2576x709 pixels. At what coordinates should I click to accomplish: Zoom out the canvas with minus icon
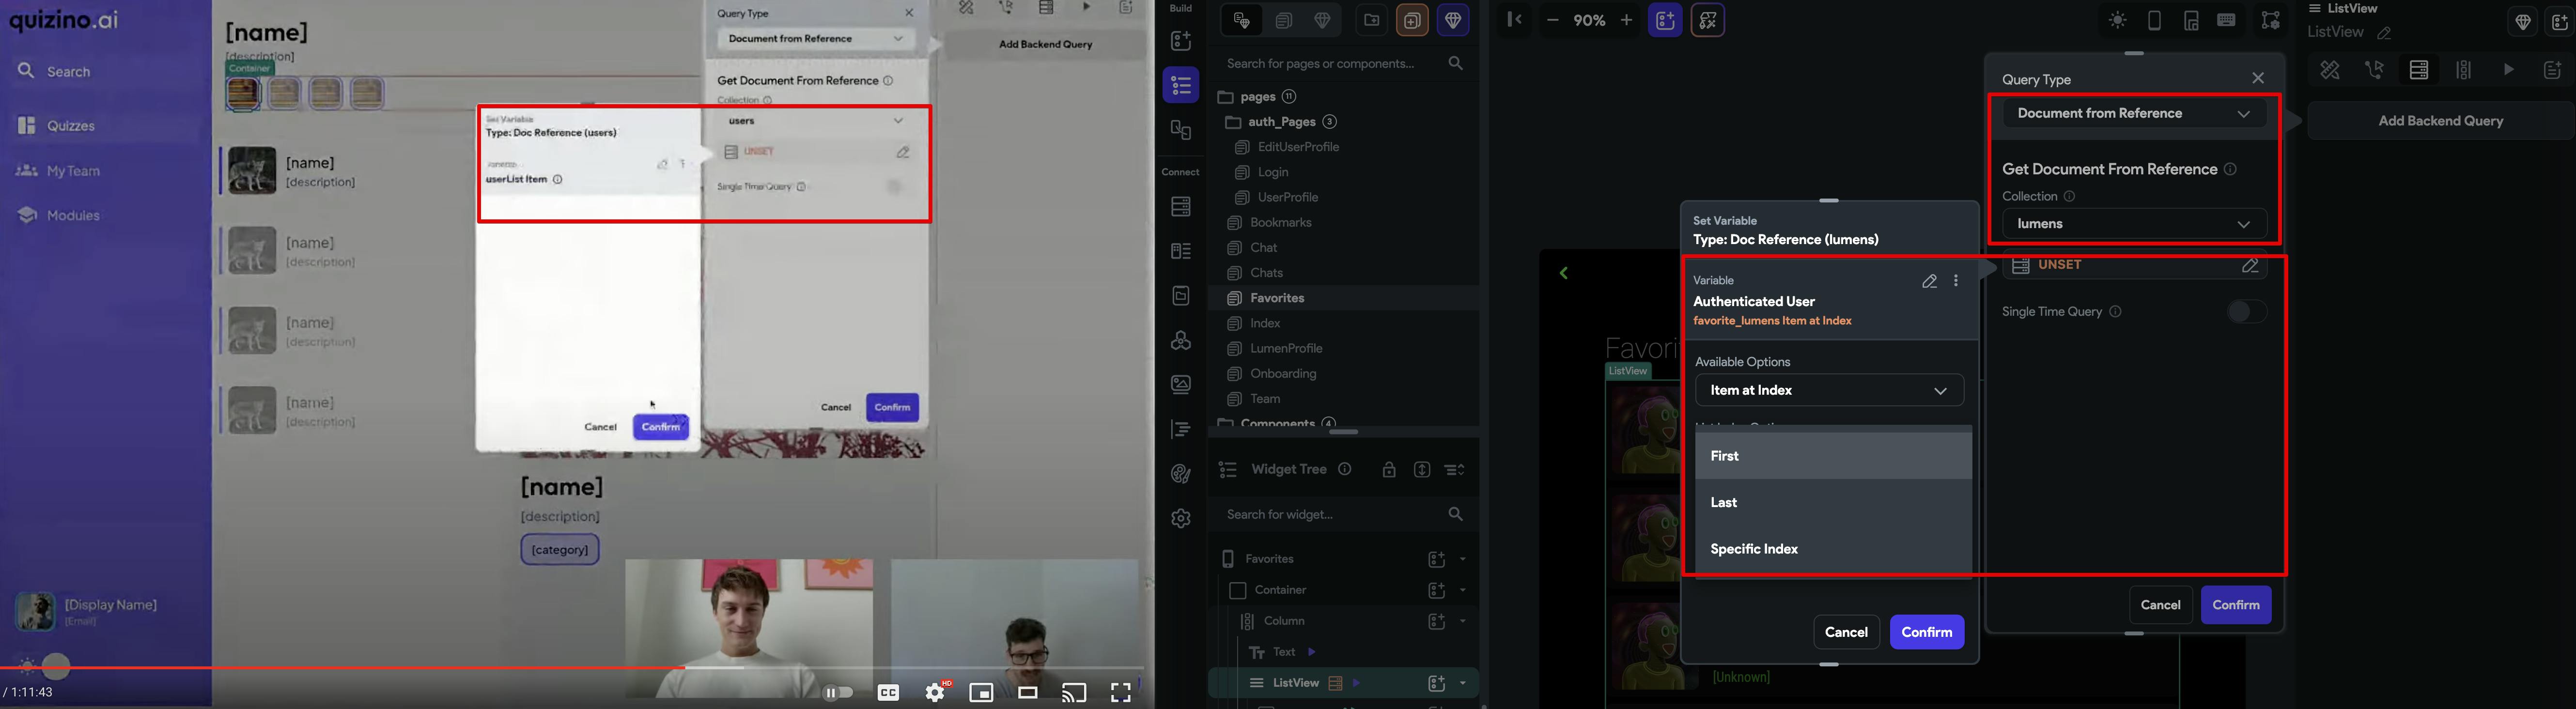(x=1552, y=20)
